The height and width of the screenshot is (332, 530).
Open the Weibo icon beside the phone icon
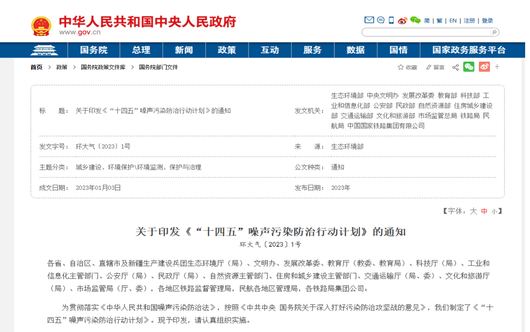tap(402, 21)
